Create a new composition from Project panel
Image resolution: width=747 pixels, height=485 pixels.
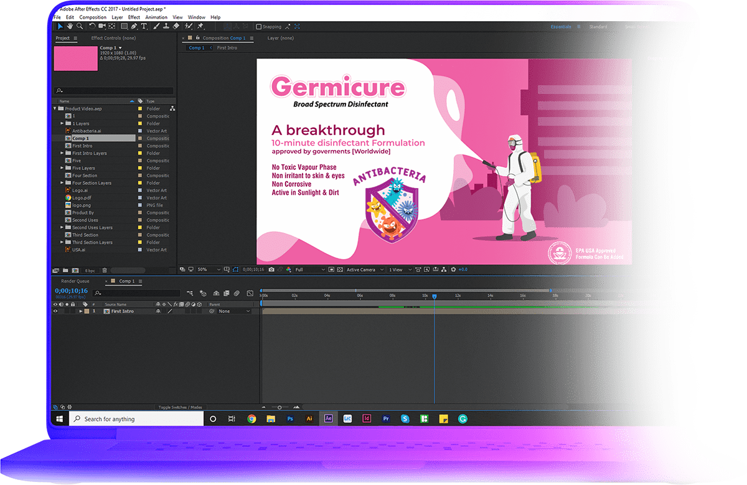pos(75,270)
